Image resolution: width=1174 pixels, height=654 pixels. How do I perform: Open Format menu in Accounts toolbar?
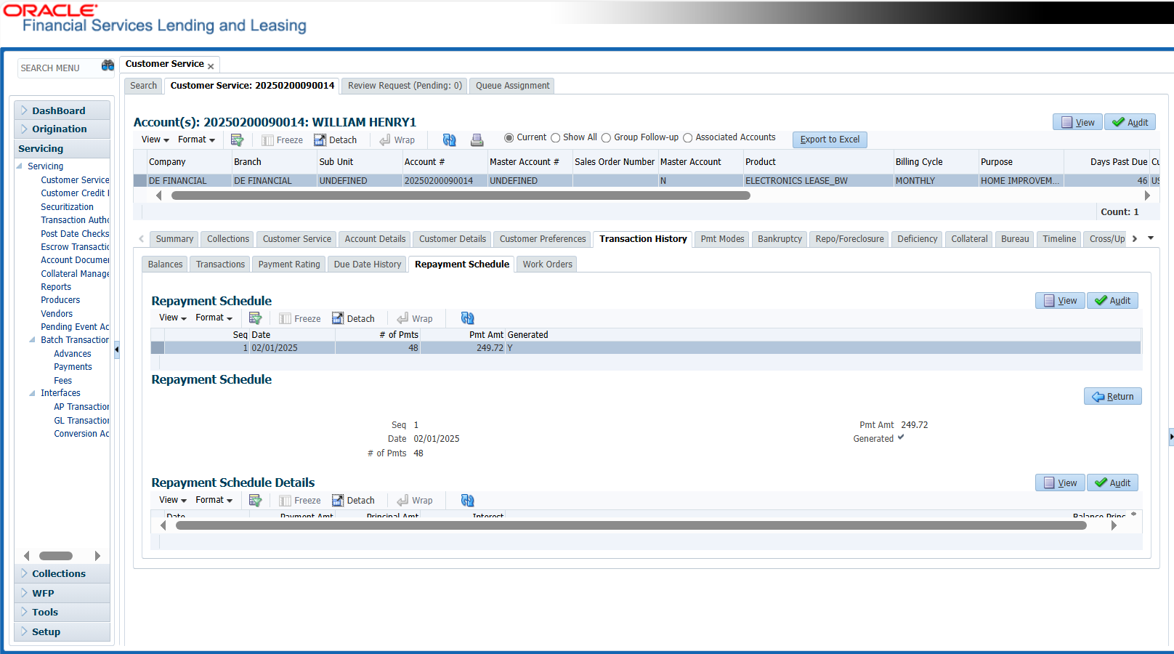coord(196,140)
